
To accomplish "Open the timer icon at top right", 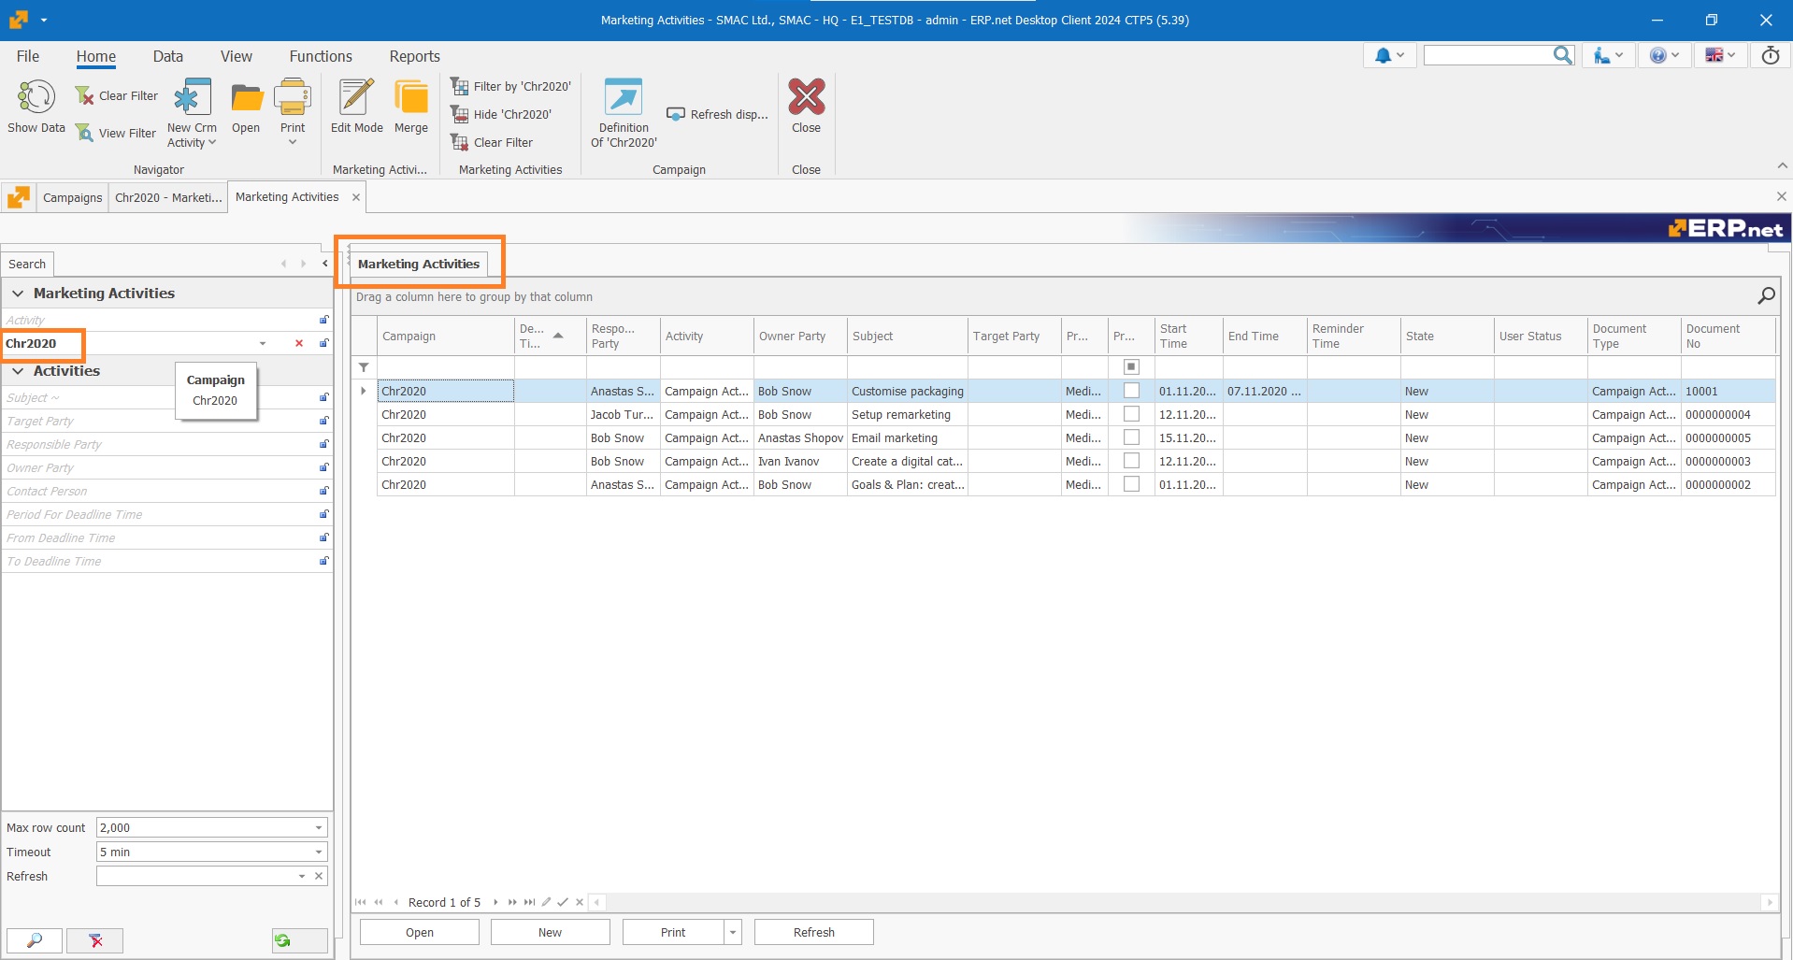I will pos(1771,56).
